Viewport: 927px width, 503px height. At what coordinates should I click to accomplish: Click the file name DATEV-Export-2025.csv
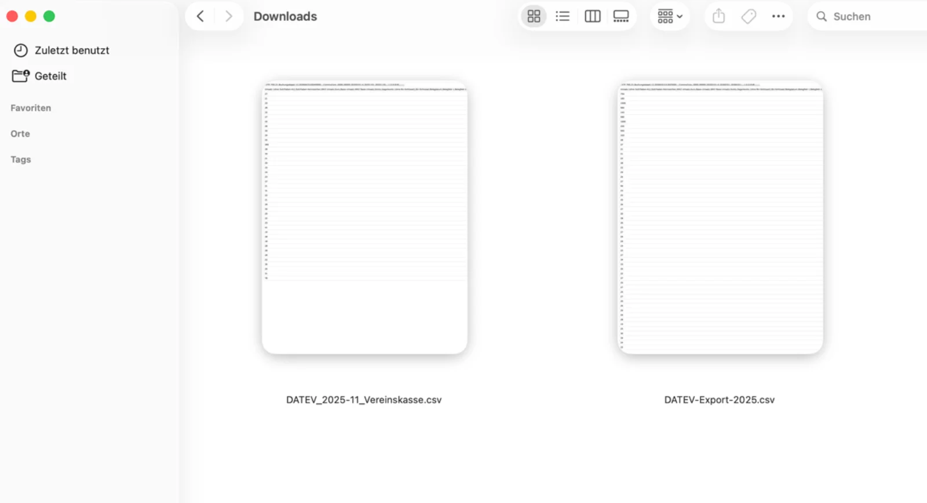[x=720, y=400]
